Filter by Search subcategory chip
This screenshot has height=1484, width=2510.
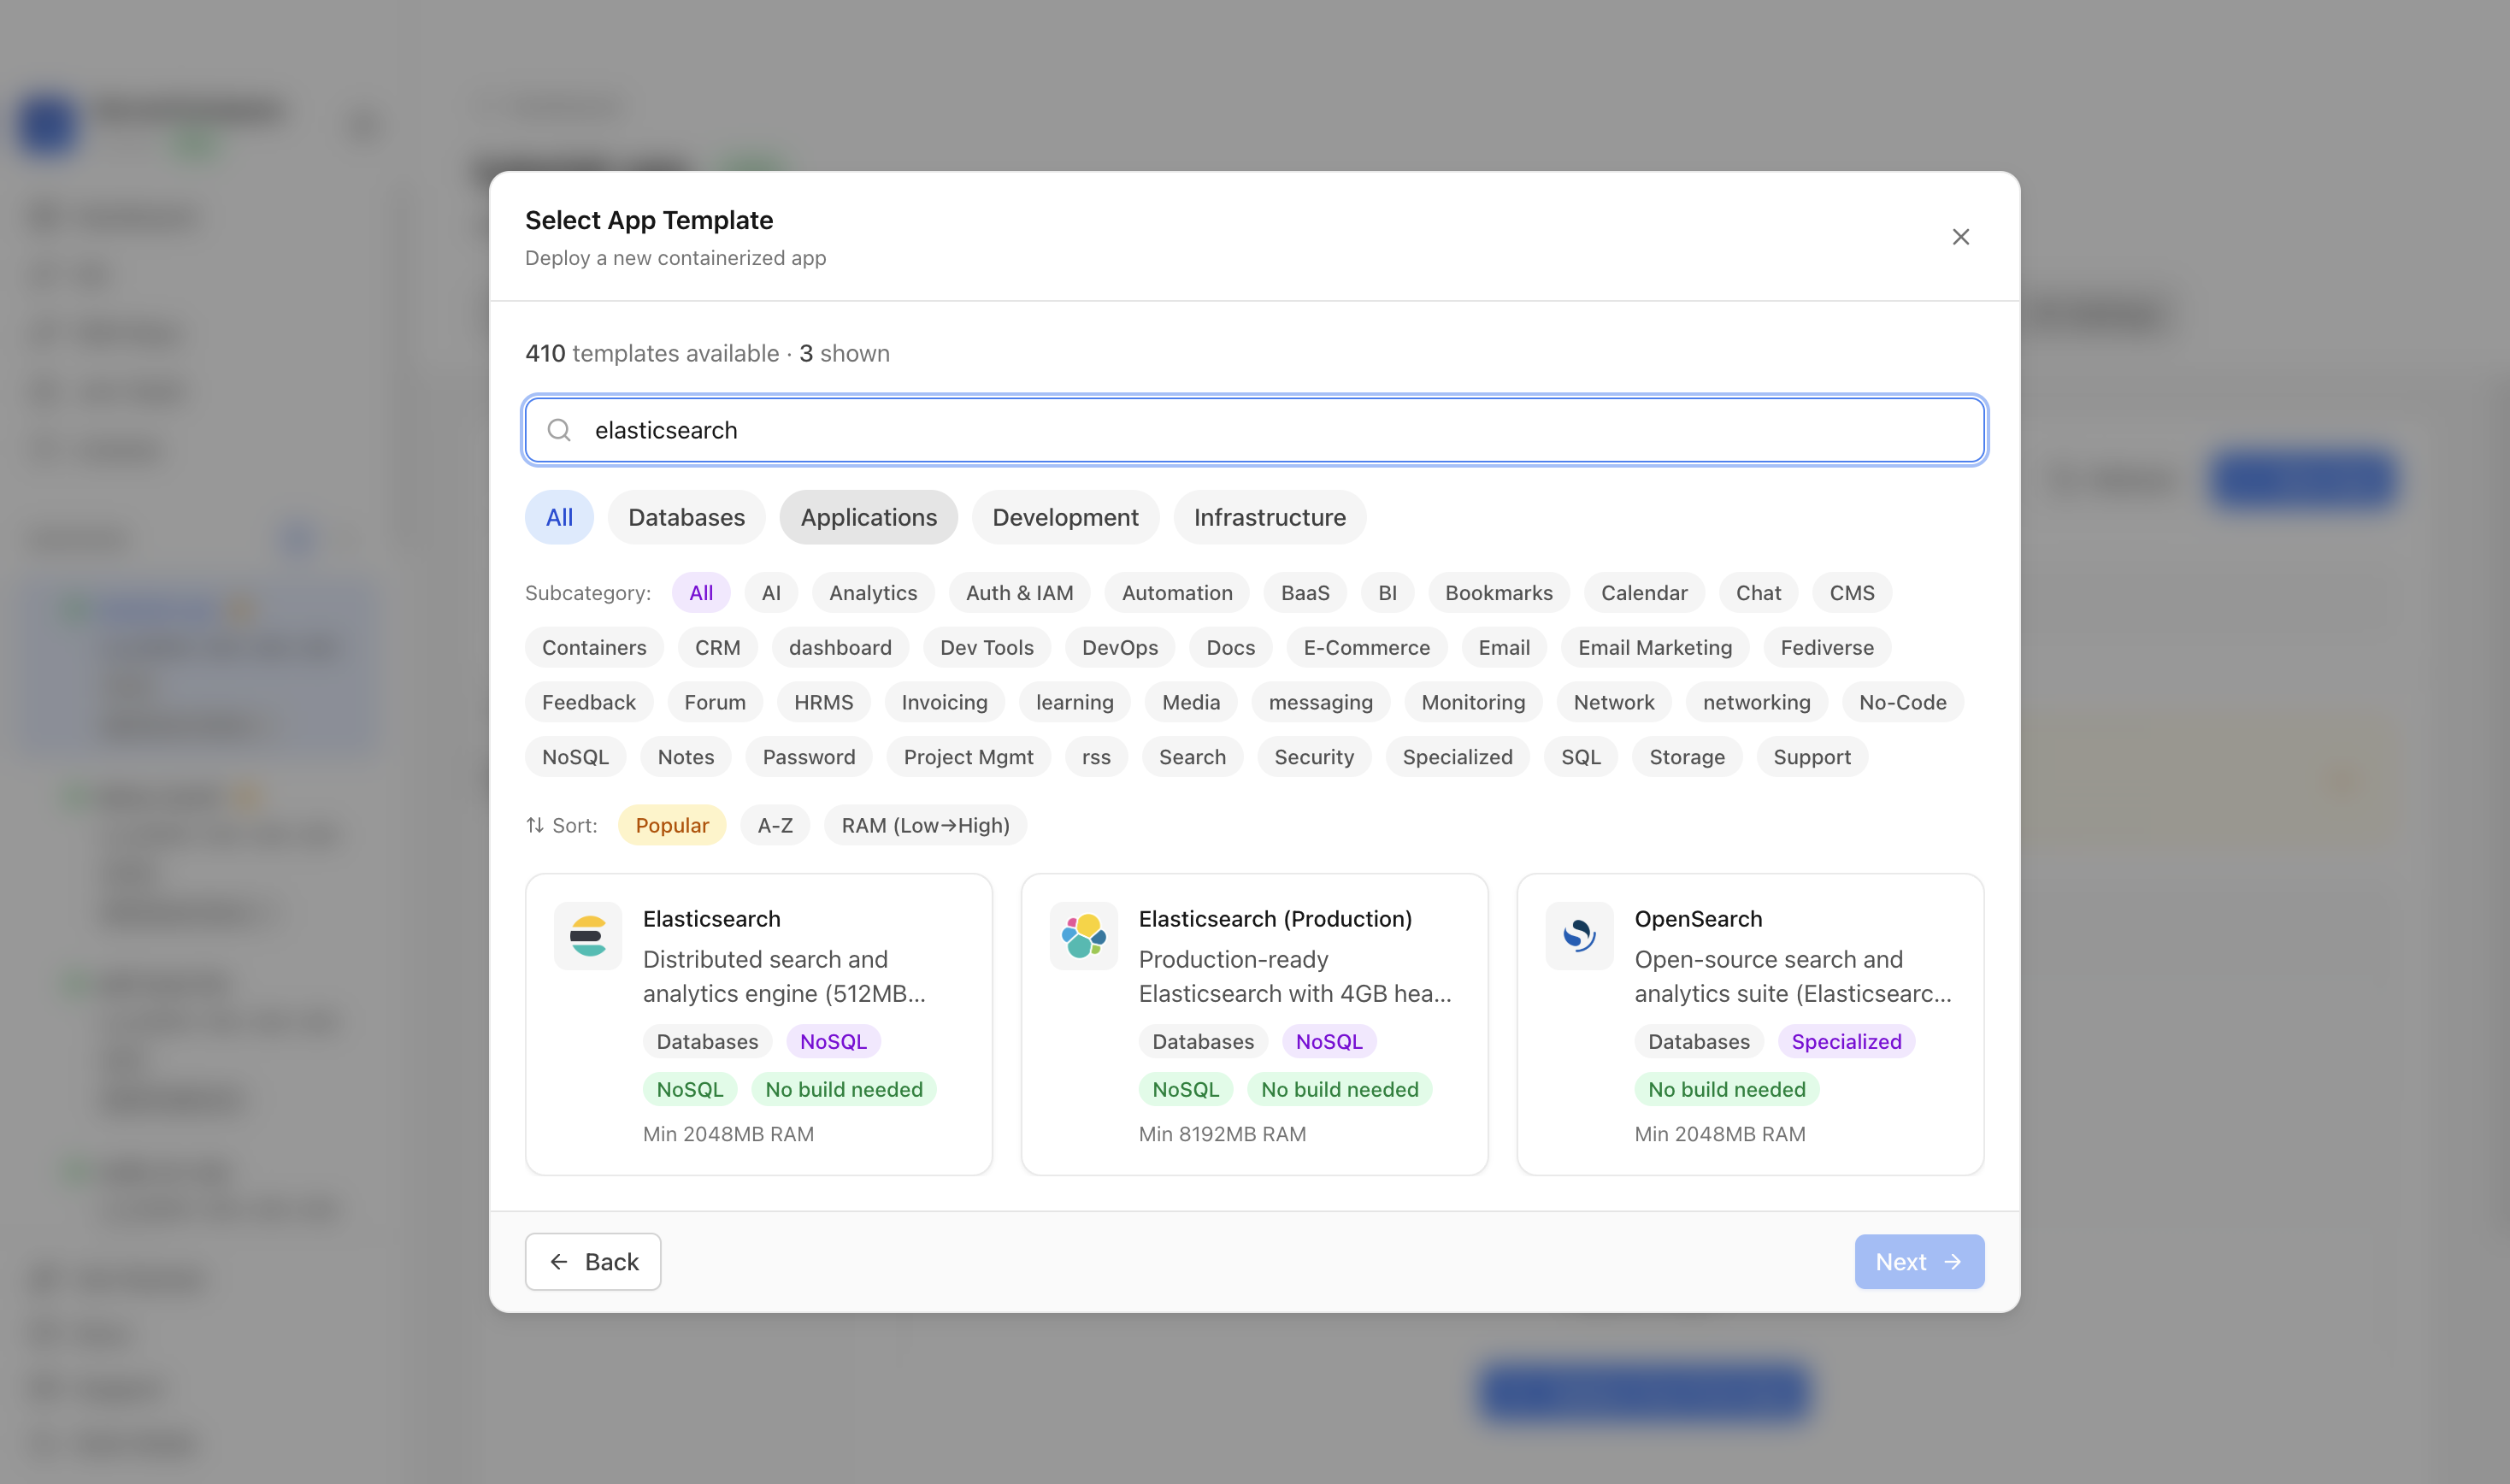pos(1192,757)
